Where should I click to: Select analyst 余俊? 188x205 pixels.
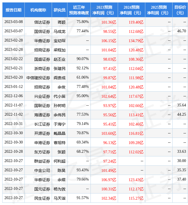pyautogui.click(x=61, y=87)
